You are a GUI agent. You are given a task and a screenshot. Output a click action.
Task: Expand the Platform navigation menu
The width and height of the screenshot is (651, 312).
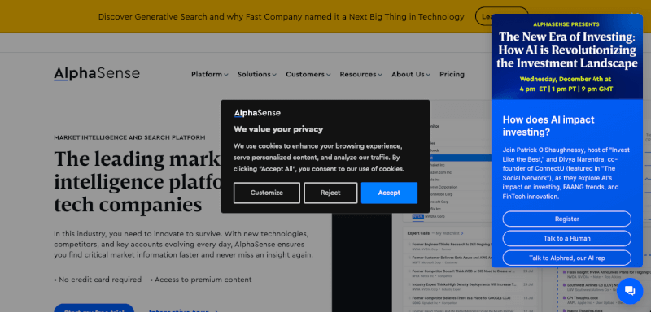(210, 74)
